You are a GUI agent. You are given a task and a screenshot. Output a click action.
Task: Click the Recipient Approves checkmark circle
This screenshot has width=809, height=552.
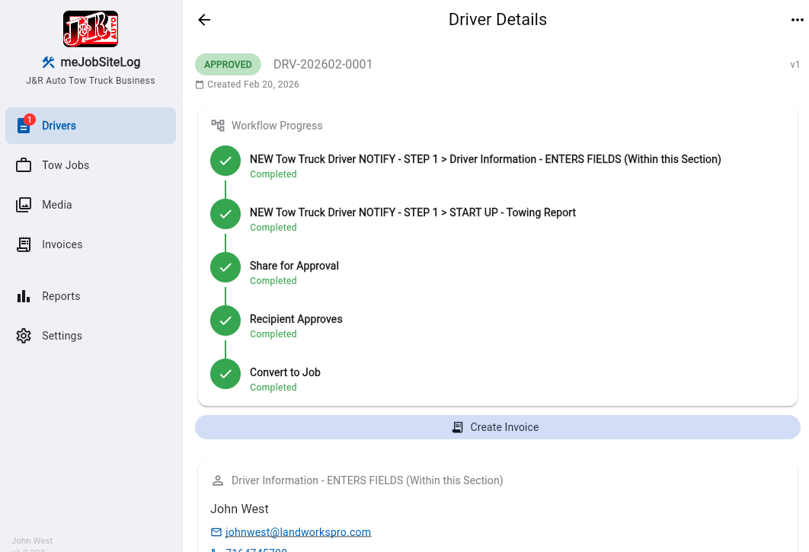[225, 320]
